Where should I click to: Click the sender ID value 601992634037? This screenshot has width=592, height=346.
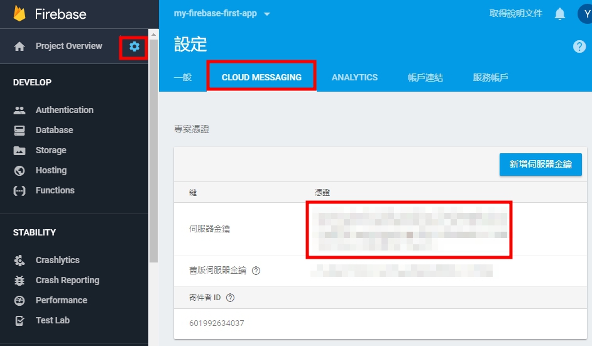point(217,323)
